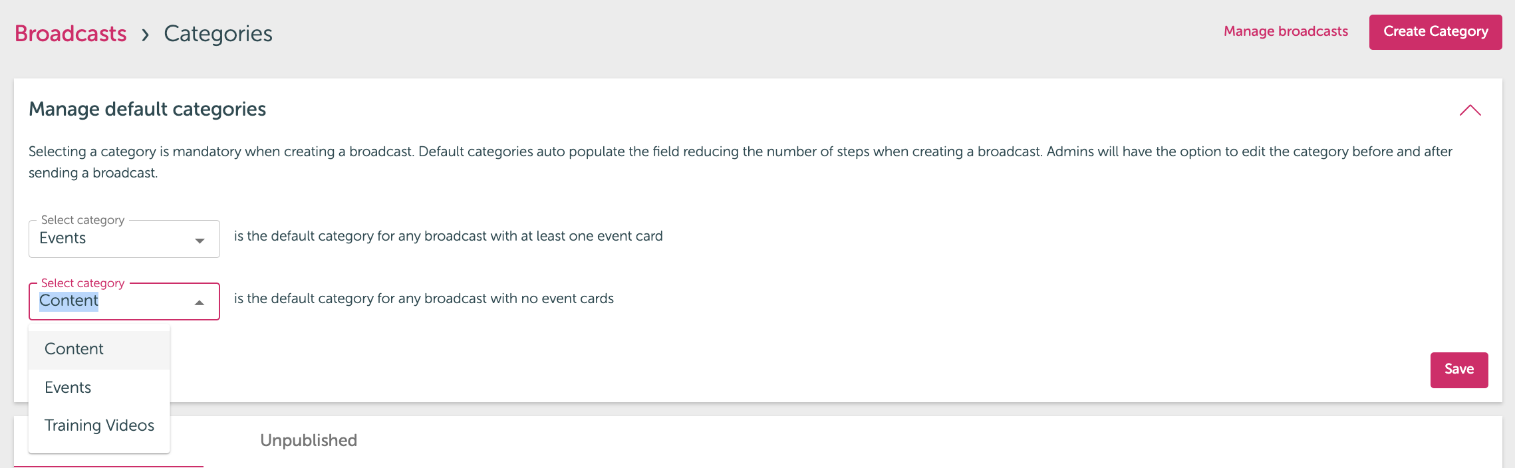This screenshot has height=468, width=1515.
Task: Click the Create Category button
Action: (1435, 32)
